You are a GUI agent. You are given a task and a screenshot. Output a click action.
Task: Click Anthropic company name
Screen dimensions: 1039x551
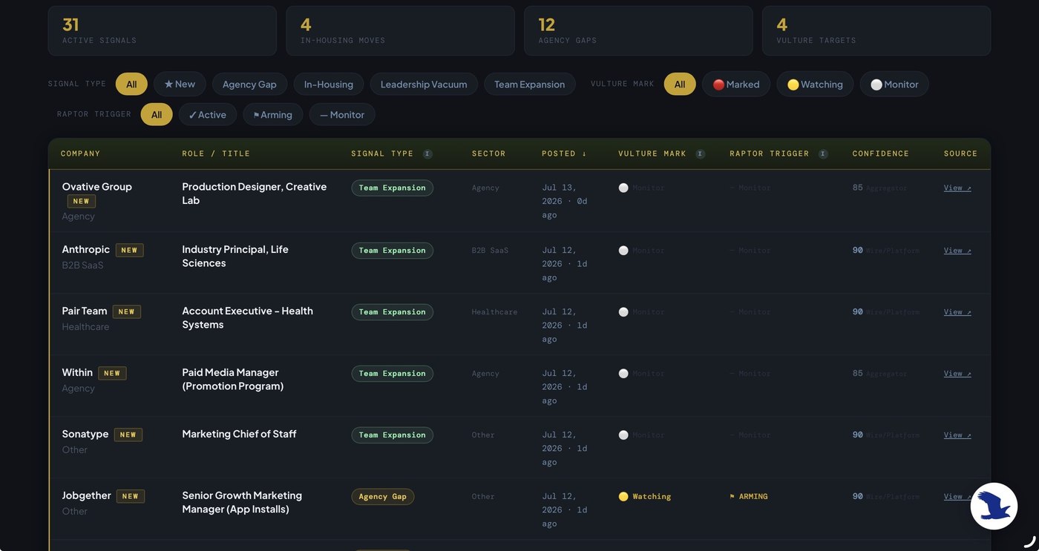pos(85,249)
